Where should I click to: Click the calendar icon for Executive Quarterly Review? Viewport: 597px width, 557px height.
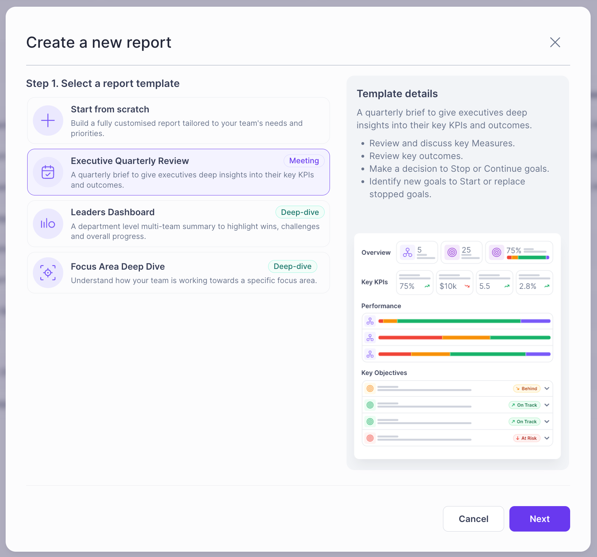click(48, 172)
